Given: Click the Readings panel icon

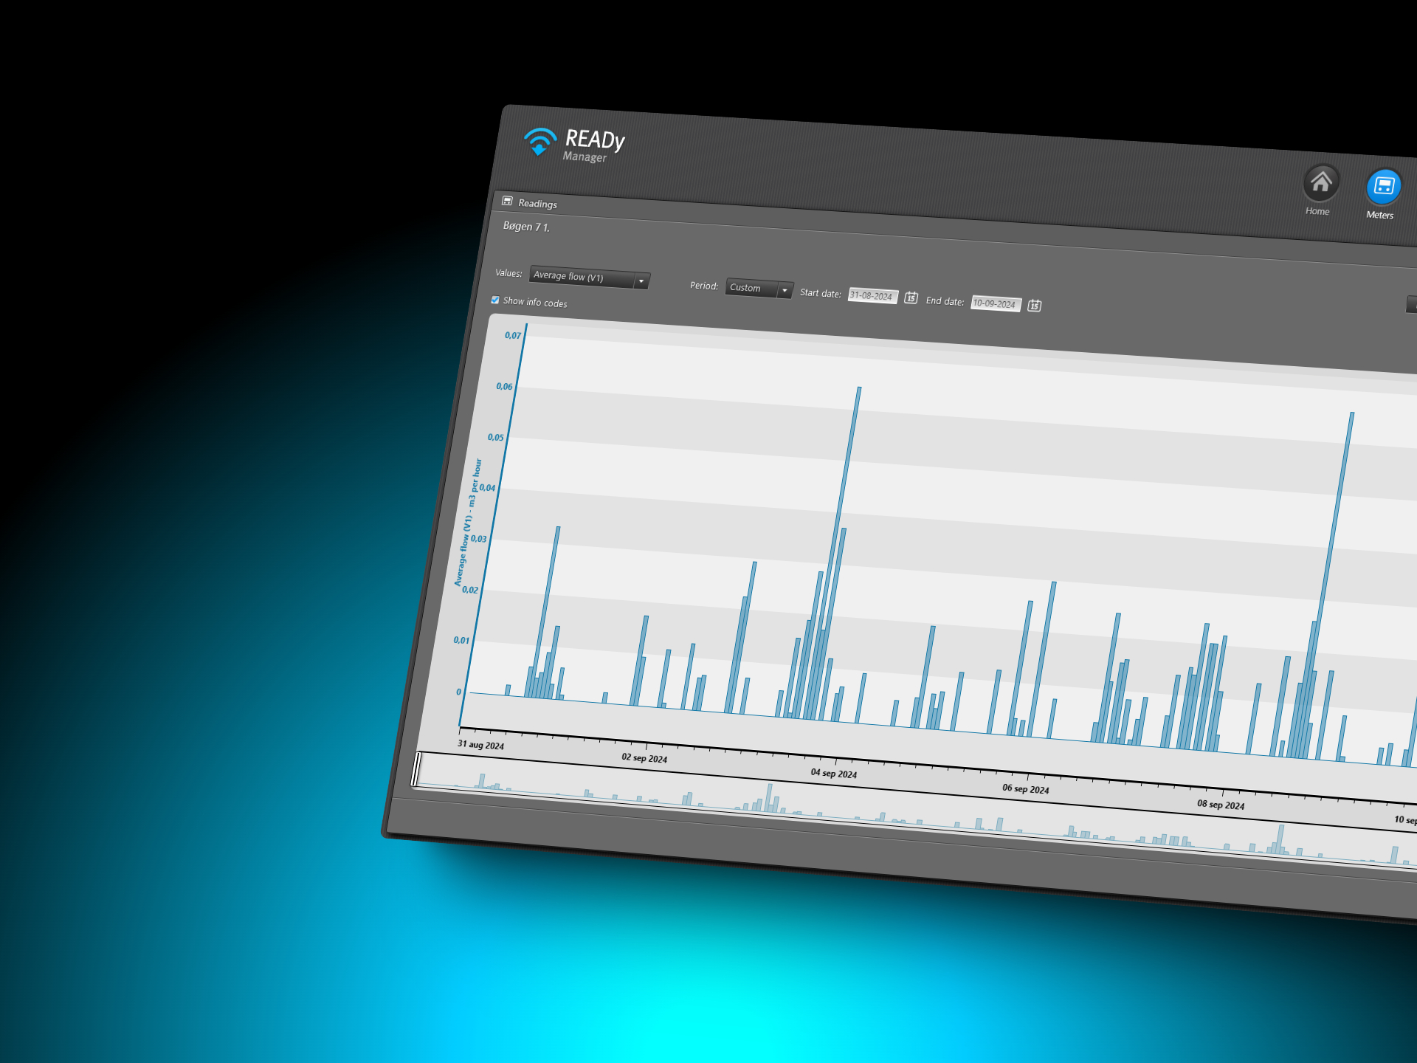Looking at the screenshot, I should pos(507,201).
